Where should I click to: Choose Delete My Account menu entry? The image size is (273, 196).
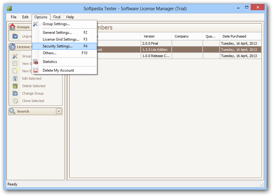point(64,70)
